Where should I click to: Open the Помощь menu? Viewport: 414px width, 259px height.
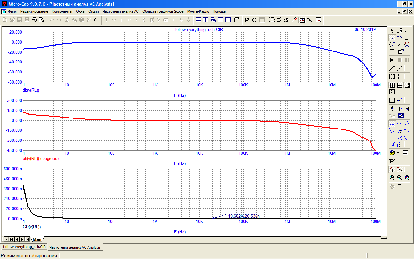219,11
